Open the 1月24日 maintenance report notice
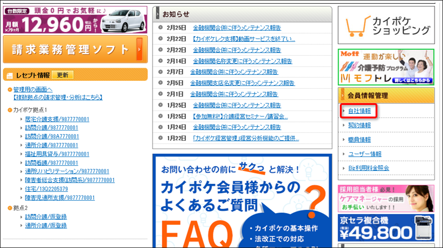 237,127
